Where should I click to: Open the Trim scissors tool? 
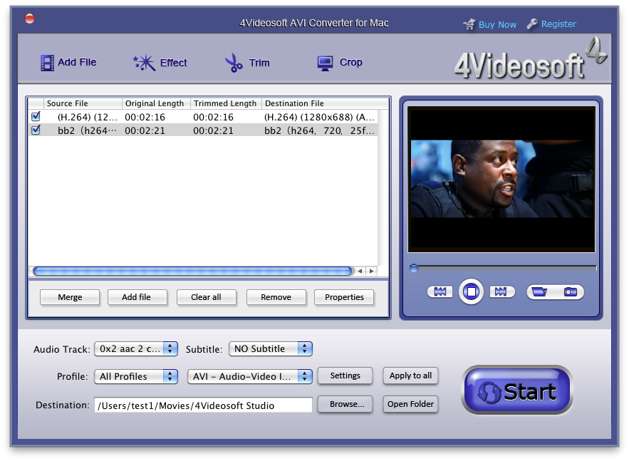[x=247, y=63]
